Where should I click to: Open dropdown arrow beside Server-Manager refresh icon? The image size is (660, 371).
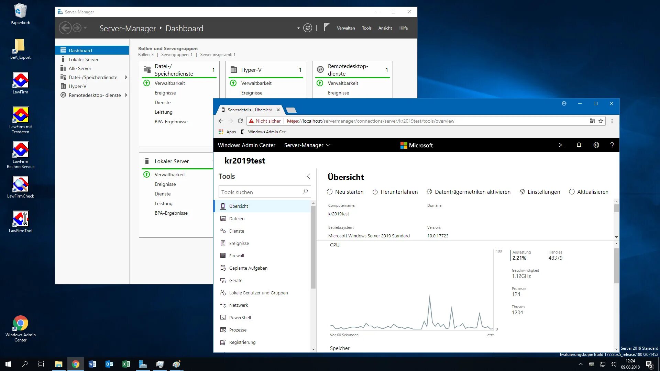[x=298, y=28]
